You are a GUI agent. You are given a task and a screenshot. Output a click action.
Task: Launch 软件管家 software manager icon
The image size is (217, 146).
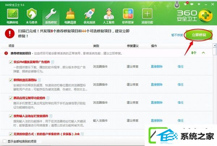(x=127, y=14)
